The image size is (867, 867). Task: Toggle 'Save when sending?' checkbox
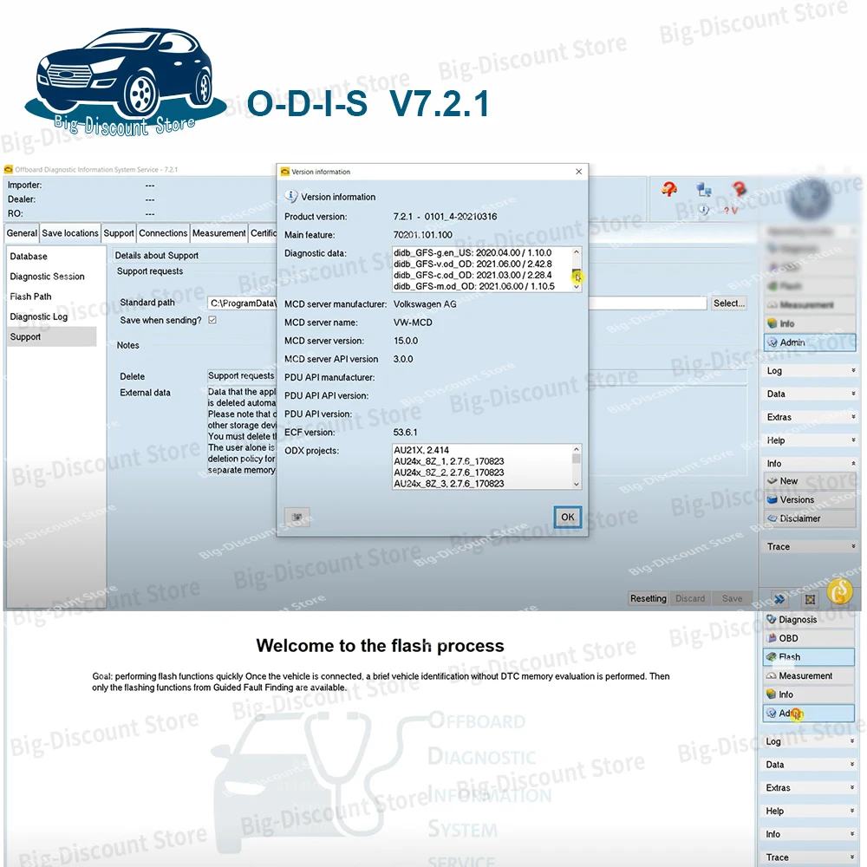click(x=212, y=320)
